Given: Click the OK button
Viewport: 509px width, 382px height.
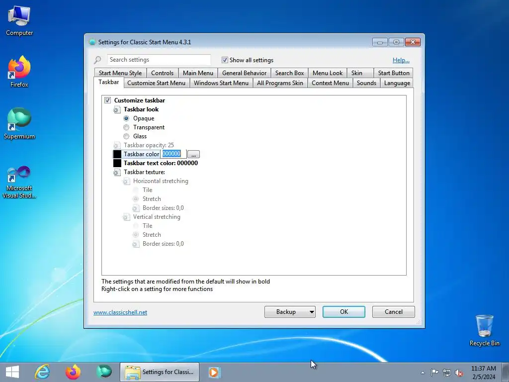Looking at the screenshot, I should click(x=344, y=312).
